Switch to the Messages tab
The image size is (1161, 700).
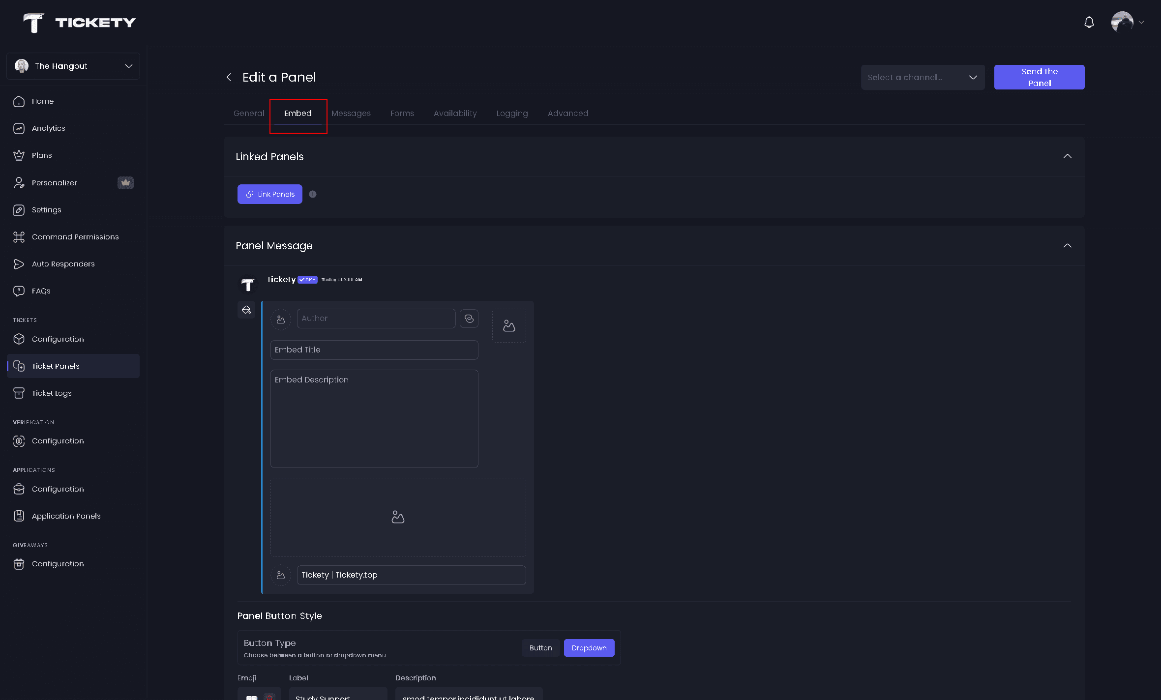pos(351,113)
